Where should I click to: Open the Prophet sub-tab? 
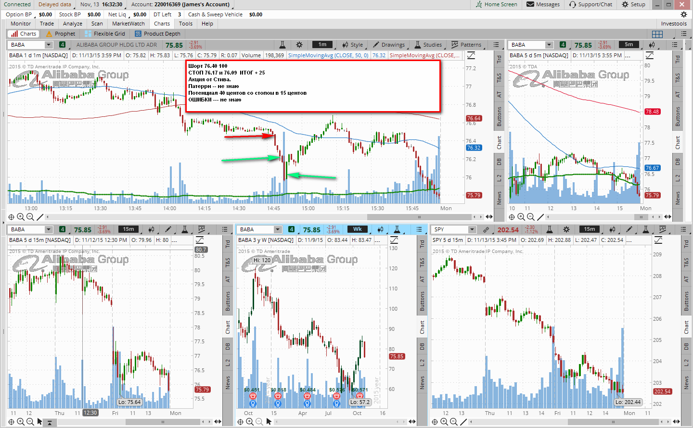[61, 34]
